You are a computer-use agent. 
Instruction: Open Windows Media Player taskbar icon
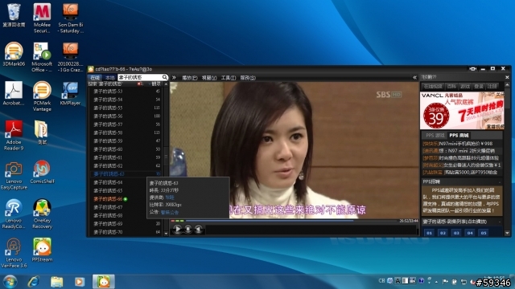(79, 282)
